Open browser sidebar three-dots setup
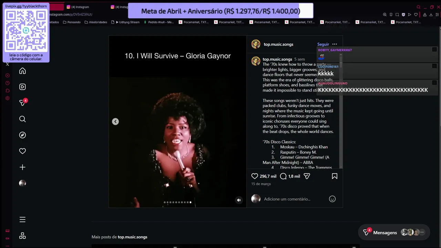This screenshot has width=441, height=248. click(x=8, y=246)
